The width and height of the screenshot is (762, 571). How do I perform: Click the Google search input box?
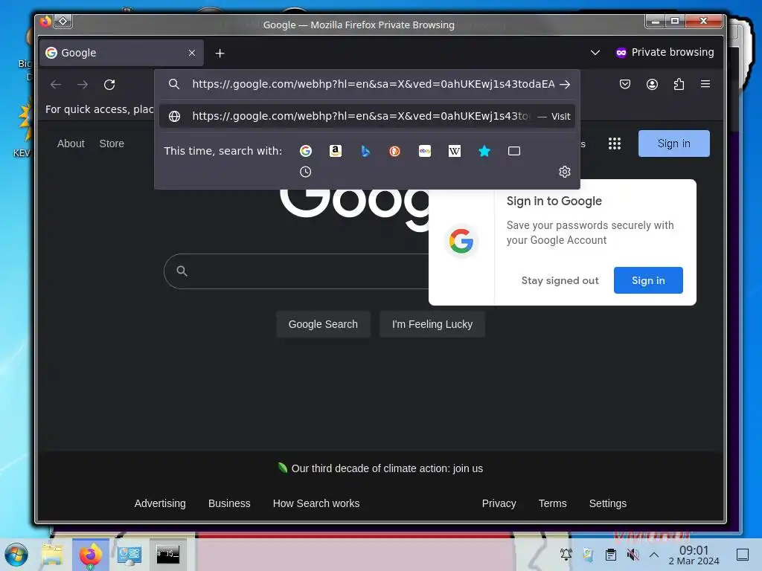click(x=296, y=271)
